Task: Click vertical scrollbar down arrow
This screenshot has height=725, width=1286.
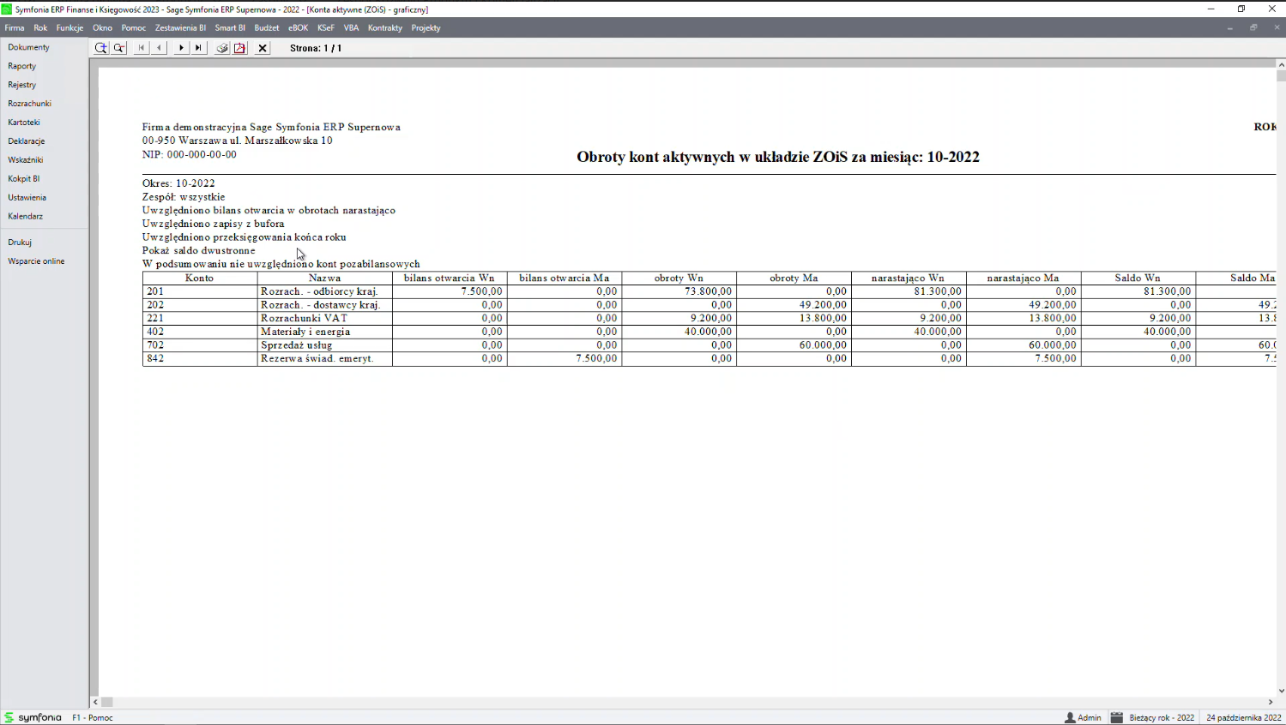Action: (1281, 691)
